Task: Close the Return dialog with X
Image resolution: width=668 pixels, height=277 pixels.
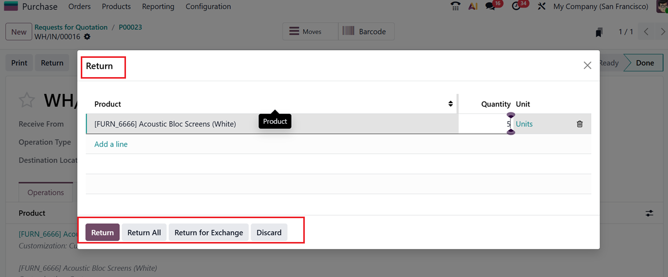Action: 587,65
